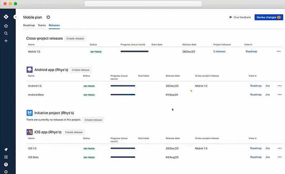
Task: Create release for Android app project
Action: 81,70
